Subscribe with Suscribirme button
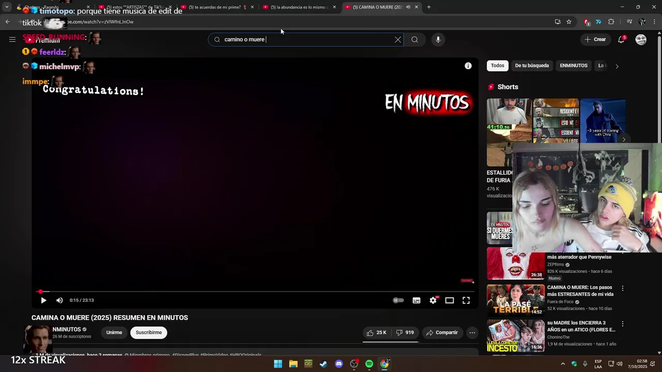The width and height of the screenshot is (662, 372). click(x=149, y=333)
